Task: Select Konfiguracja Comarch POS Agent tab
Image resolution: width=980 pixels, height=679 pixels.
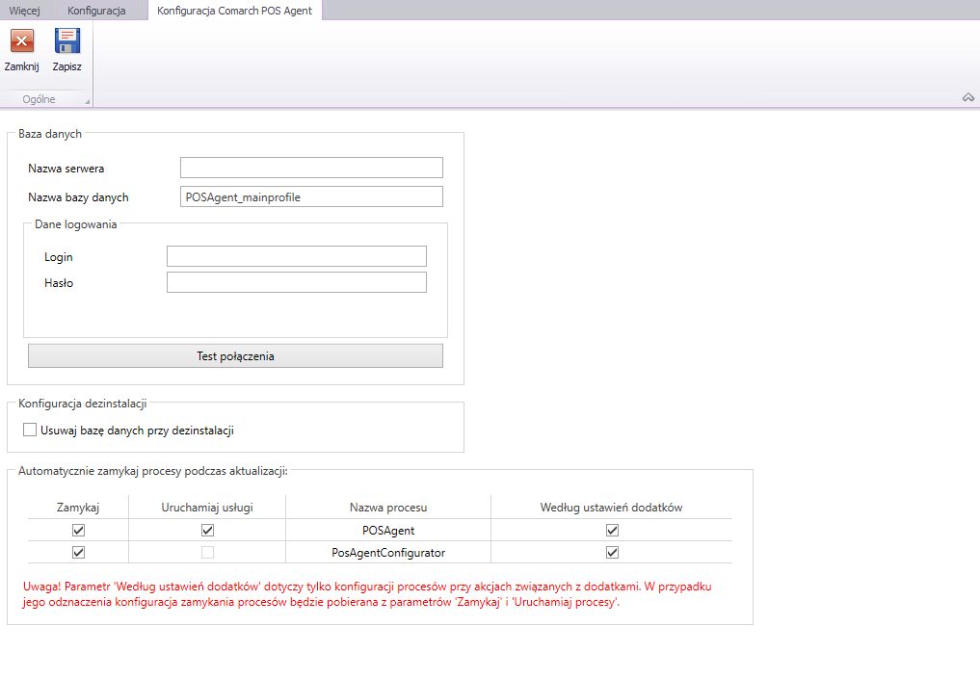Action: pyautogui.click(x=234, y=11)
